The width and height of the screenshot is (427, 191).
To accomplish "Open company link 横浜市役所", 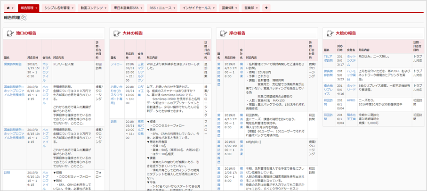I will pos(242,177).
